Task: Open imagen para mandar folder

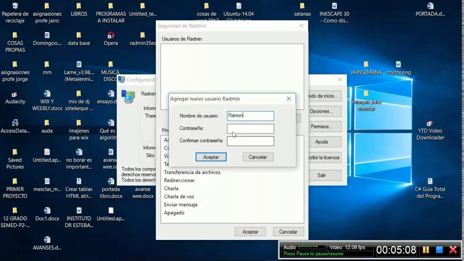Action: coord(366,101)
